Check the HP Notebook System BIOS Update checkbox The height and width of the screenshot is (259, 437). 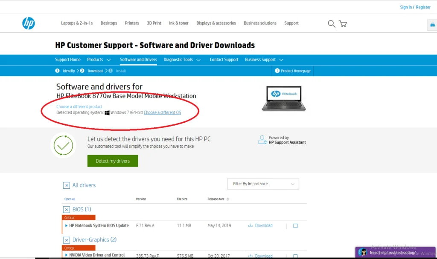295,226
